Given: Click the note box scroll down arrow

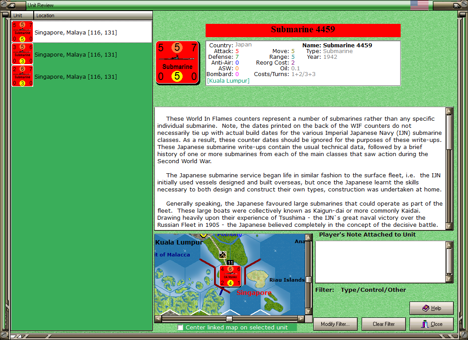Looking at the screenshot, I should [449, 279].
